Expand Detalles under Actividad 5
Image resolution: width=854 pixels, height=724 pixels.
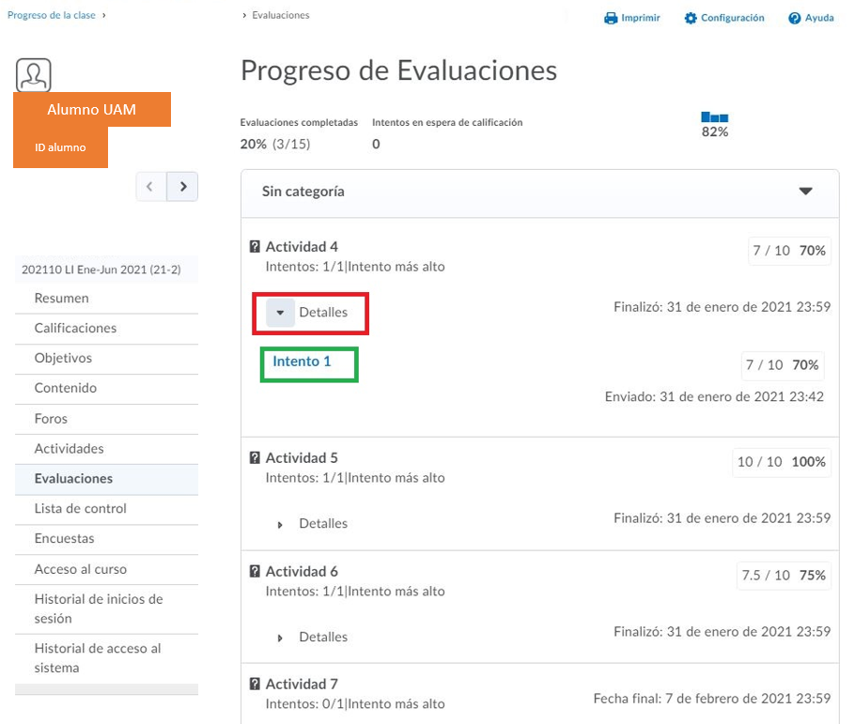click(x=280, y=524)
